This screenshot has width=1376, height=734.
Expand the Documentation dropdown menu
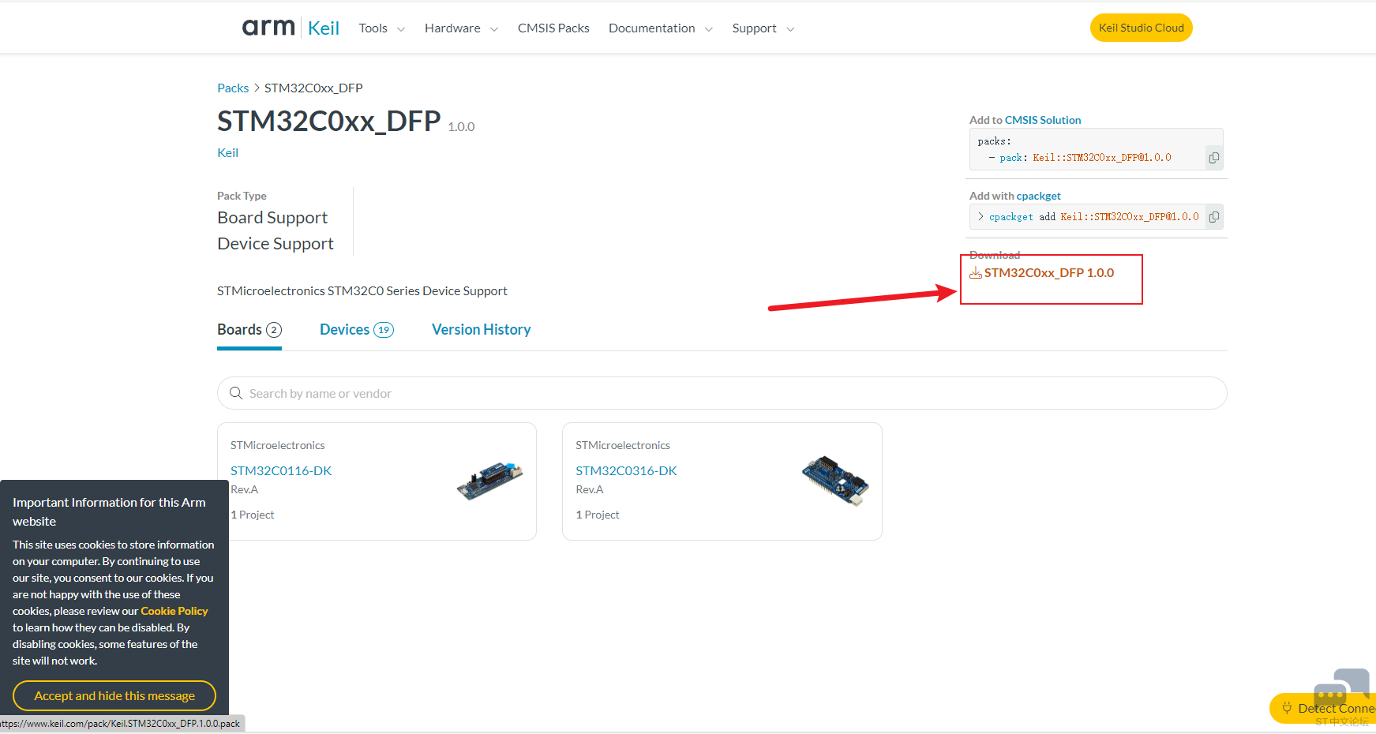point(661,28)
